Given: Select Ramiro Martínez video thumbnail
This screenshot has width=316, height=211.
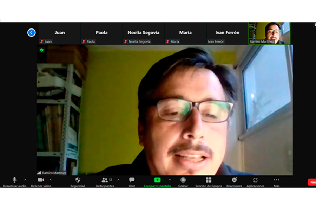Looking at the screenshot, I should tap(269, 33).
